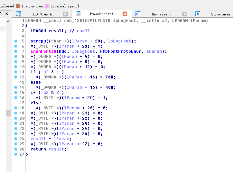Click the value 700 on line 12

click(x=109, y=77)
